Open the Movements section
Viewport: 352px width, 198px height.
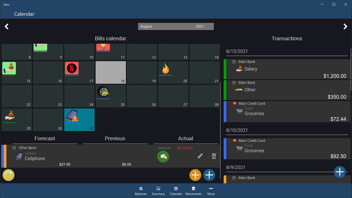click(193, 190)
